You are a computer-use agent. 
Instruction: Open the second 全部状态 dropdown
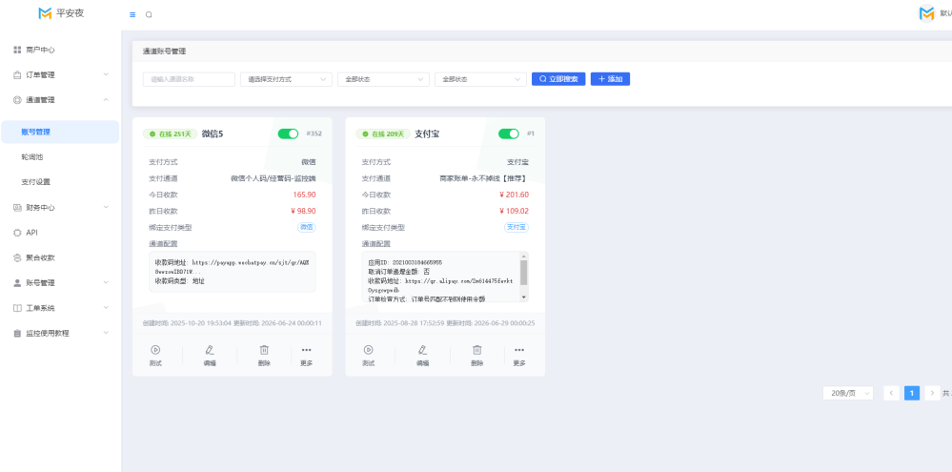click(x=481, y=79)
